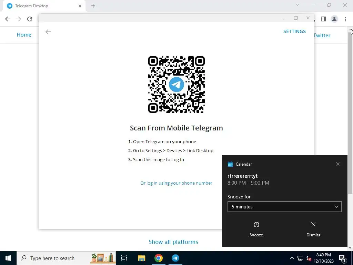Click the taskbar search box

click(x=66, y=258)
